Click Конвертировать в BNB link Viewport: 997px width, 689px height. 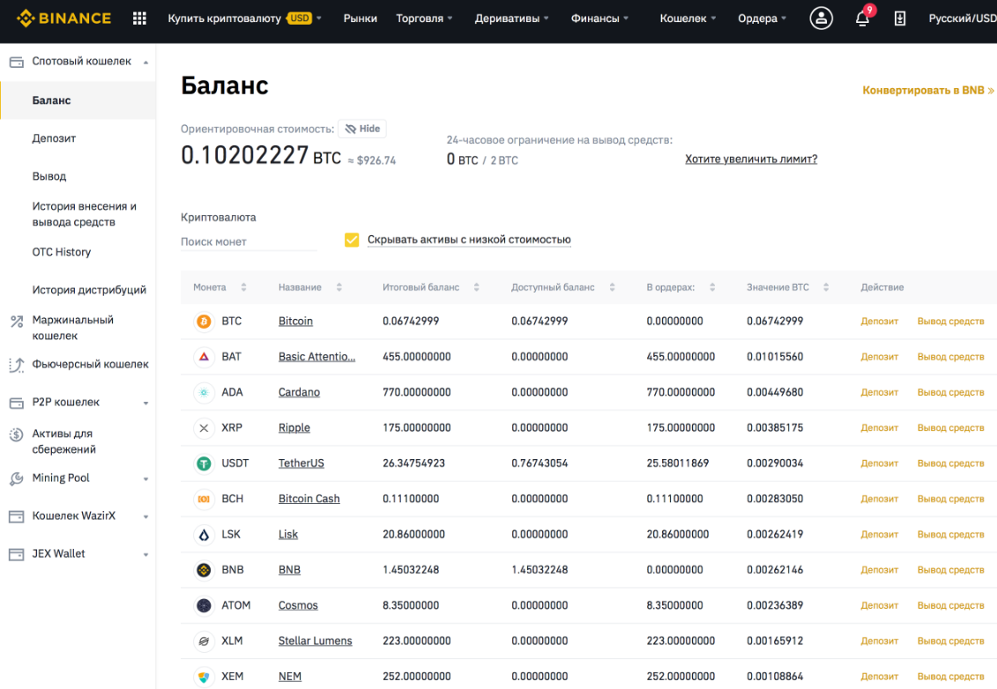927,90
